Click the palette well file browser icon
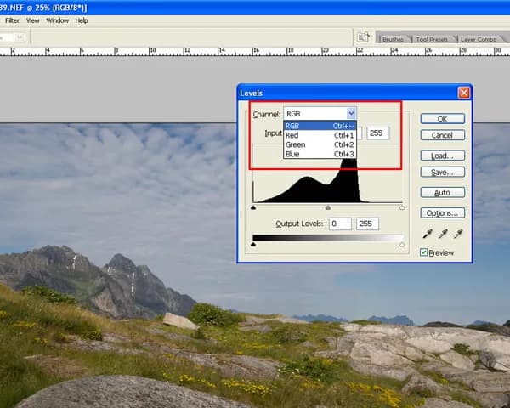The width and height of the screenshot is (510, 408). click(363, 37)
